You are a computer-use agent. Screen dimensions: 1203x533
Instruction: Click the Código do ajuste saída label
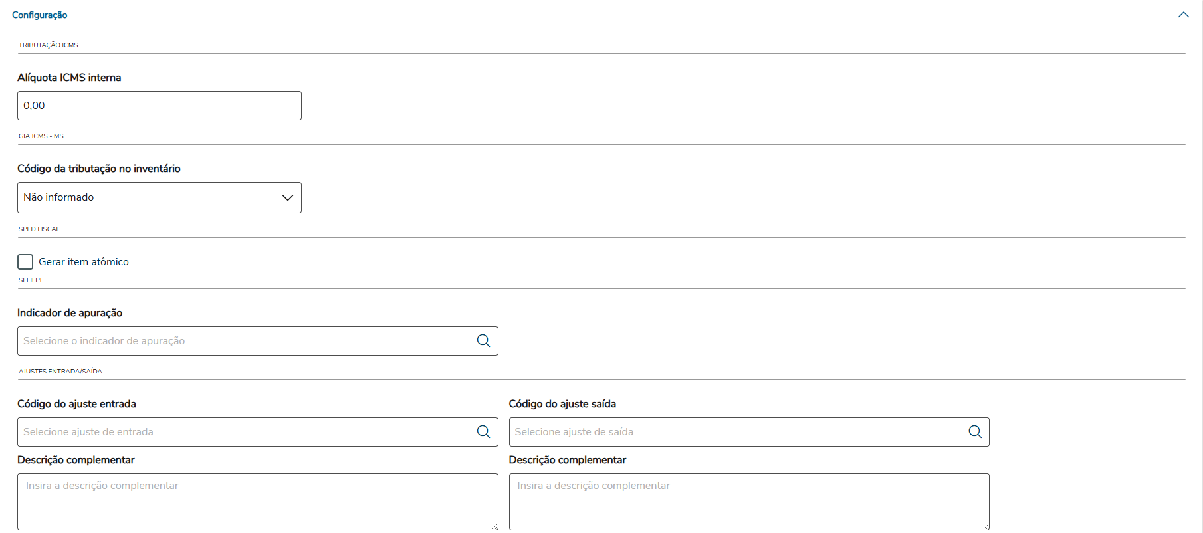pos(562,404)
